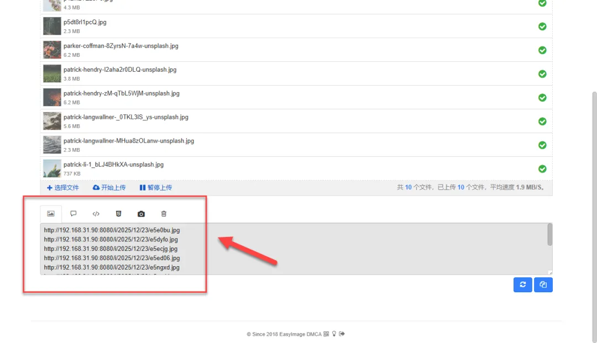The width and height of the screenshot is (597, 343).
Task: Click the camera icon tab
Action: point(141,214)
